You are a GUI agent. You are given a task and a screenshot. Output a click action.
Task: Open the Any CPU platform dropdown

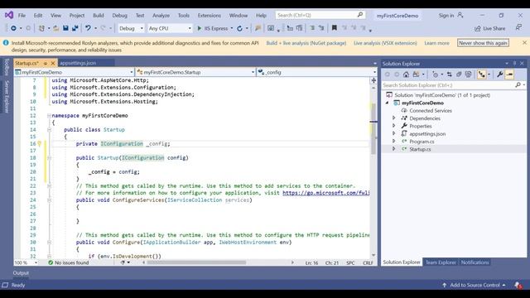[x=170, y=28]
